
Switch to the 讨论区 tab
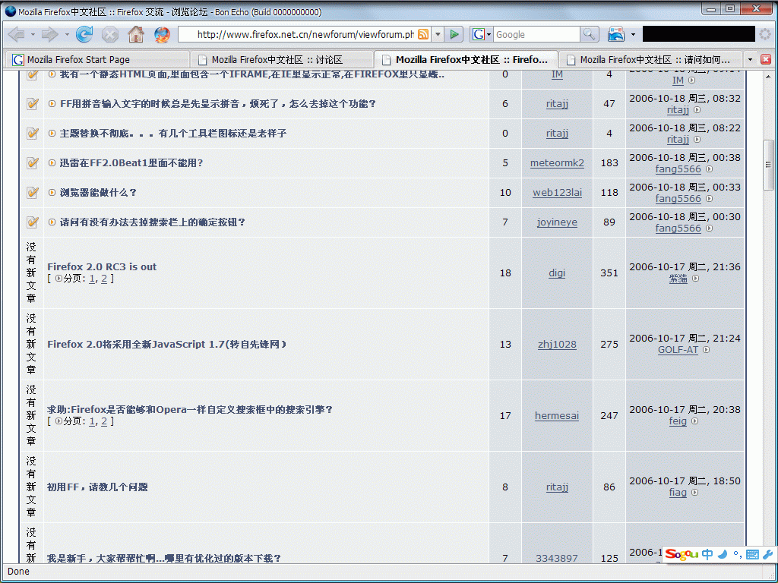[281, 59]
